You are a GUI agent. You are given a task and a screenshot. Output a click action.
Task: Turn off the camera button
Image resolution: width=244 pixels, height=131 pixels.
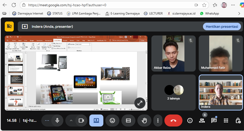click(81, 120)
